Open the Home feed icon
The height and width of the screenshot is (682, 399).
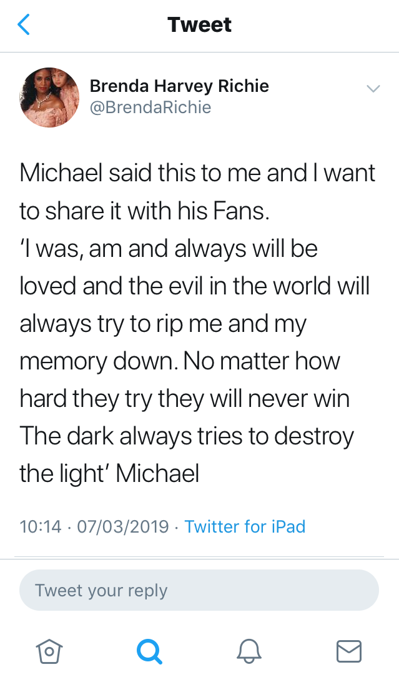49,651
